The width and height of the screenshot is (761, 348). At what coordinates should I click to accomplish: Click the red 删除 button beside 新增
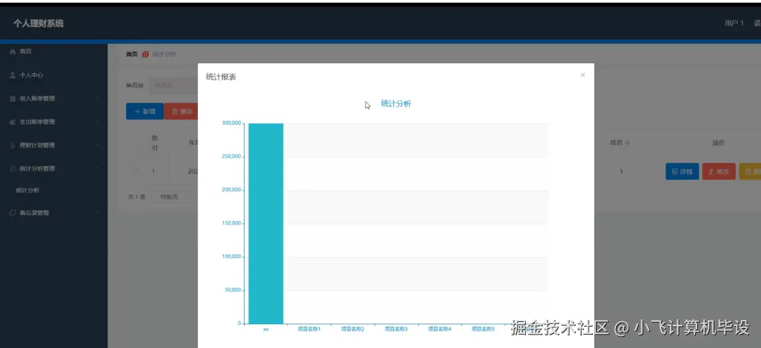181,111
